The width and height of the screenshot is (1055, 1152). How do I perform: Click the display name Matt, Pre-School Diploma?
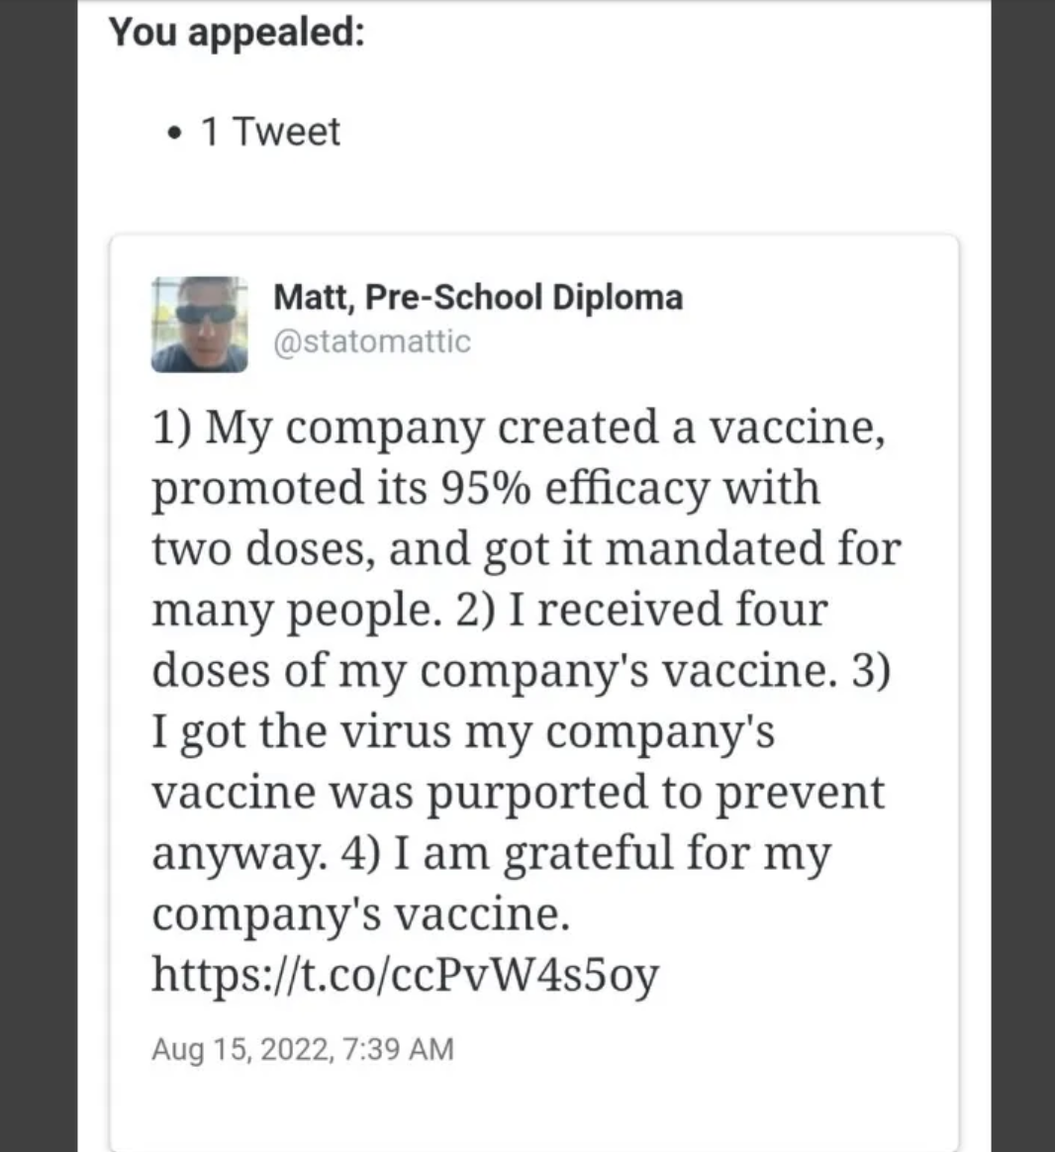pos(478,297)
